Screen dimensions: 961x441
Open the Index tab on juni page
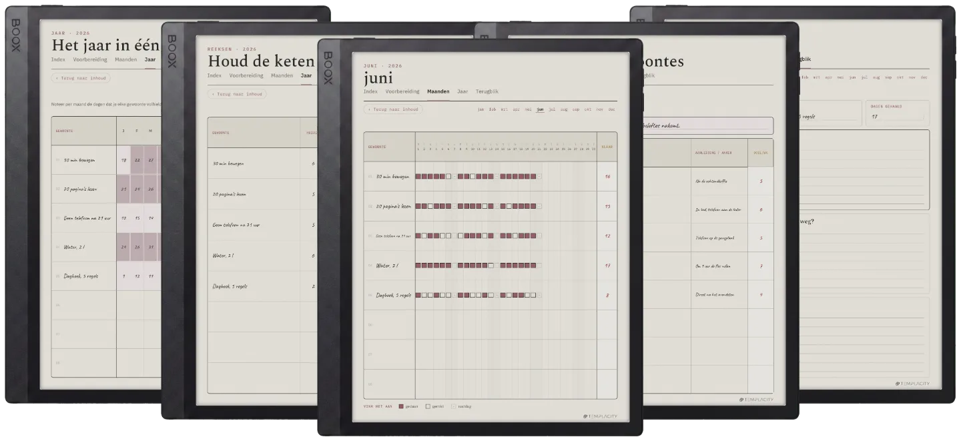[370, 91]
